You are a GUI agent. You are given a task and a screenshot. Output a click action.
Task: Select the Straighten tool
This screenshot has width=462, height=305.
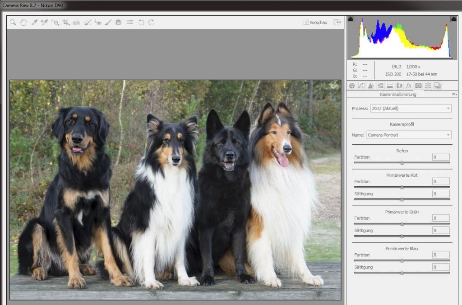76,22
